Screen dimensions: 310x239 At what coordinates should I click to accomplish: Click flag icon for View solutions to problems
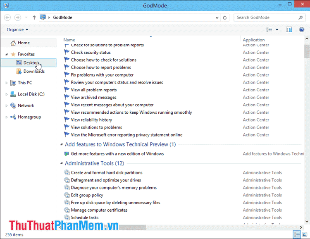(x=67, y=127)
